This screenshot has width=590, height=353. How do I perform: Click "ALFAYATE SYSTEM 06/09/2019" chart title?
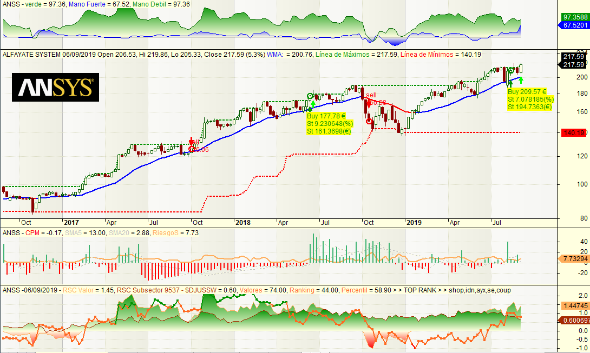49,55
